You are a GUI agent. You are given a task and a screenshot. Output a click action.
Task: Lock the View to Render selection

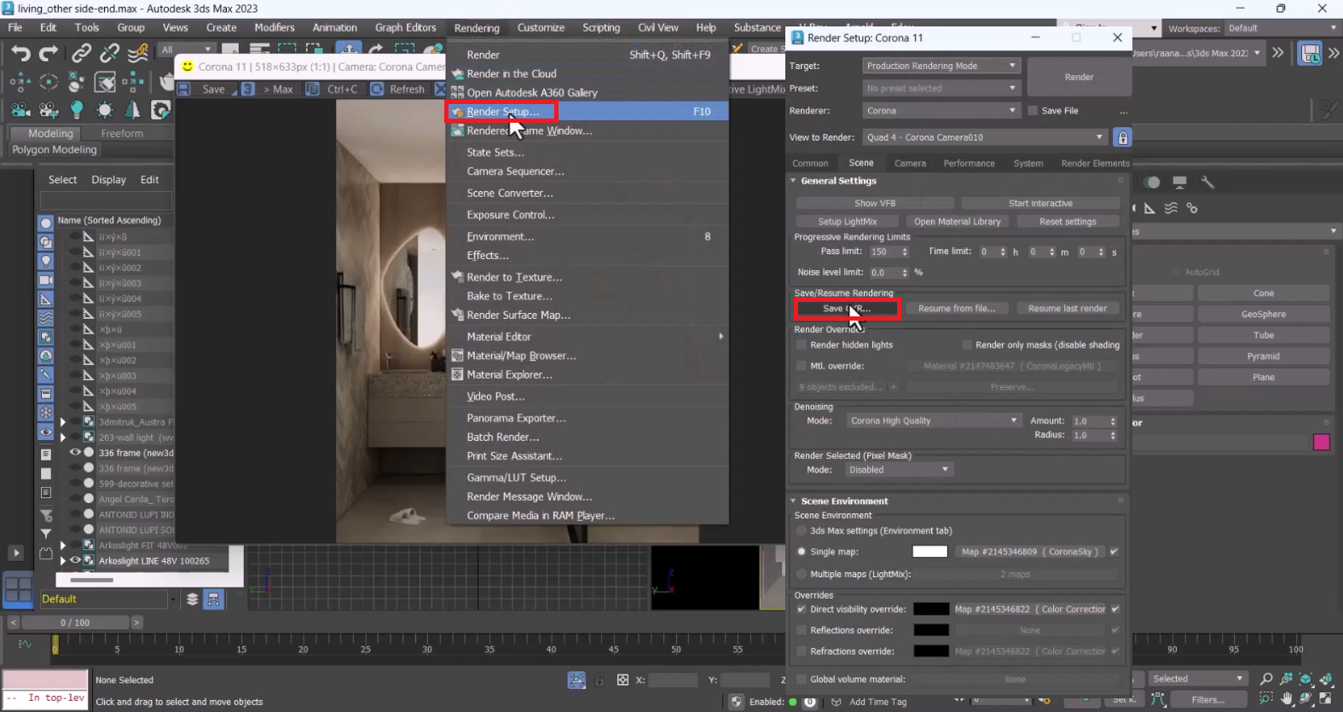[1123, 137]
